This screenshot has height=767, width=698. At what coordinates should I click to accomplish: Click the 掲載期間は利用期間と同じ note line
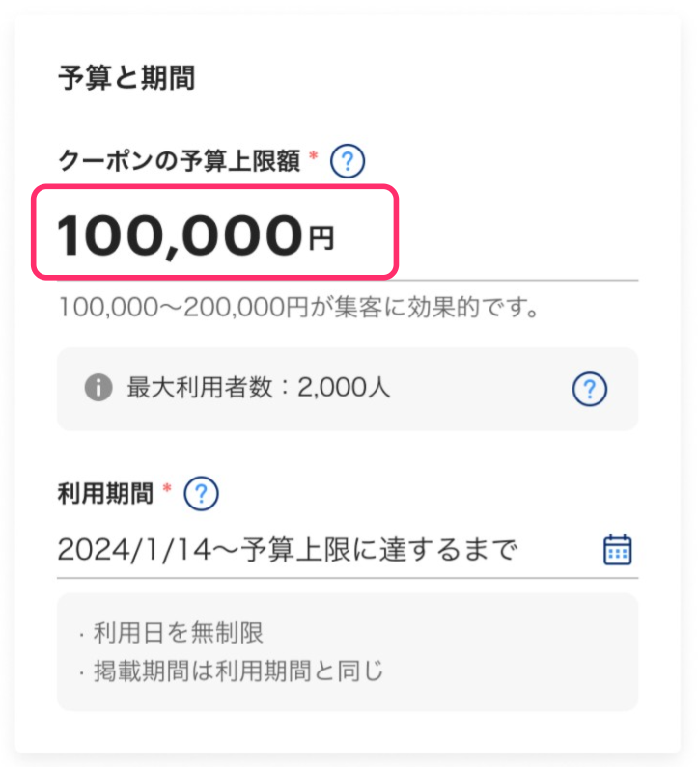237,671
